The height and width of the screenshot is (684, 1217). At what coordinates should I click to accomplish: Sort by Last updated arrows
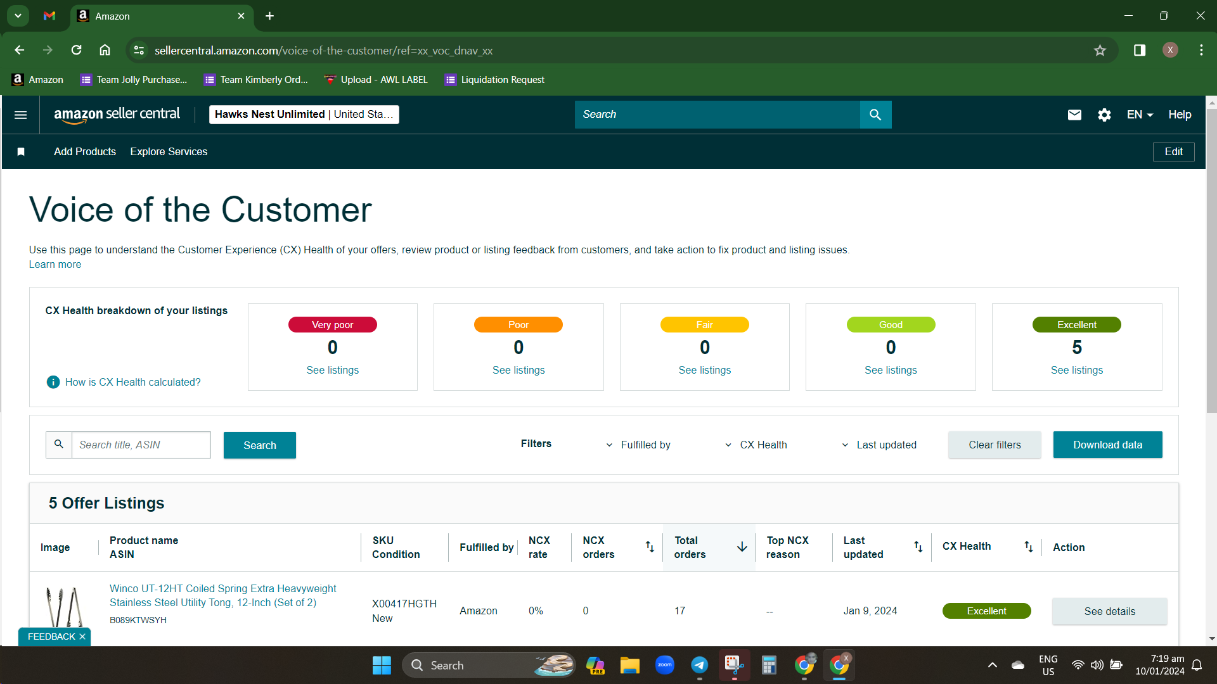918,547
